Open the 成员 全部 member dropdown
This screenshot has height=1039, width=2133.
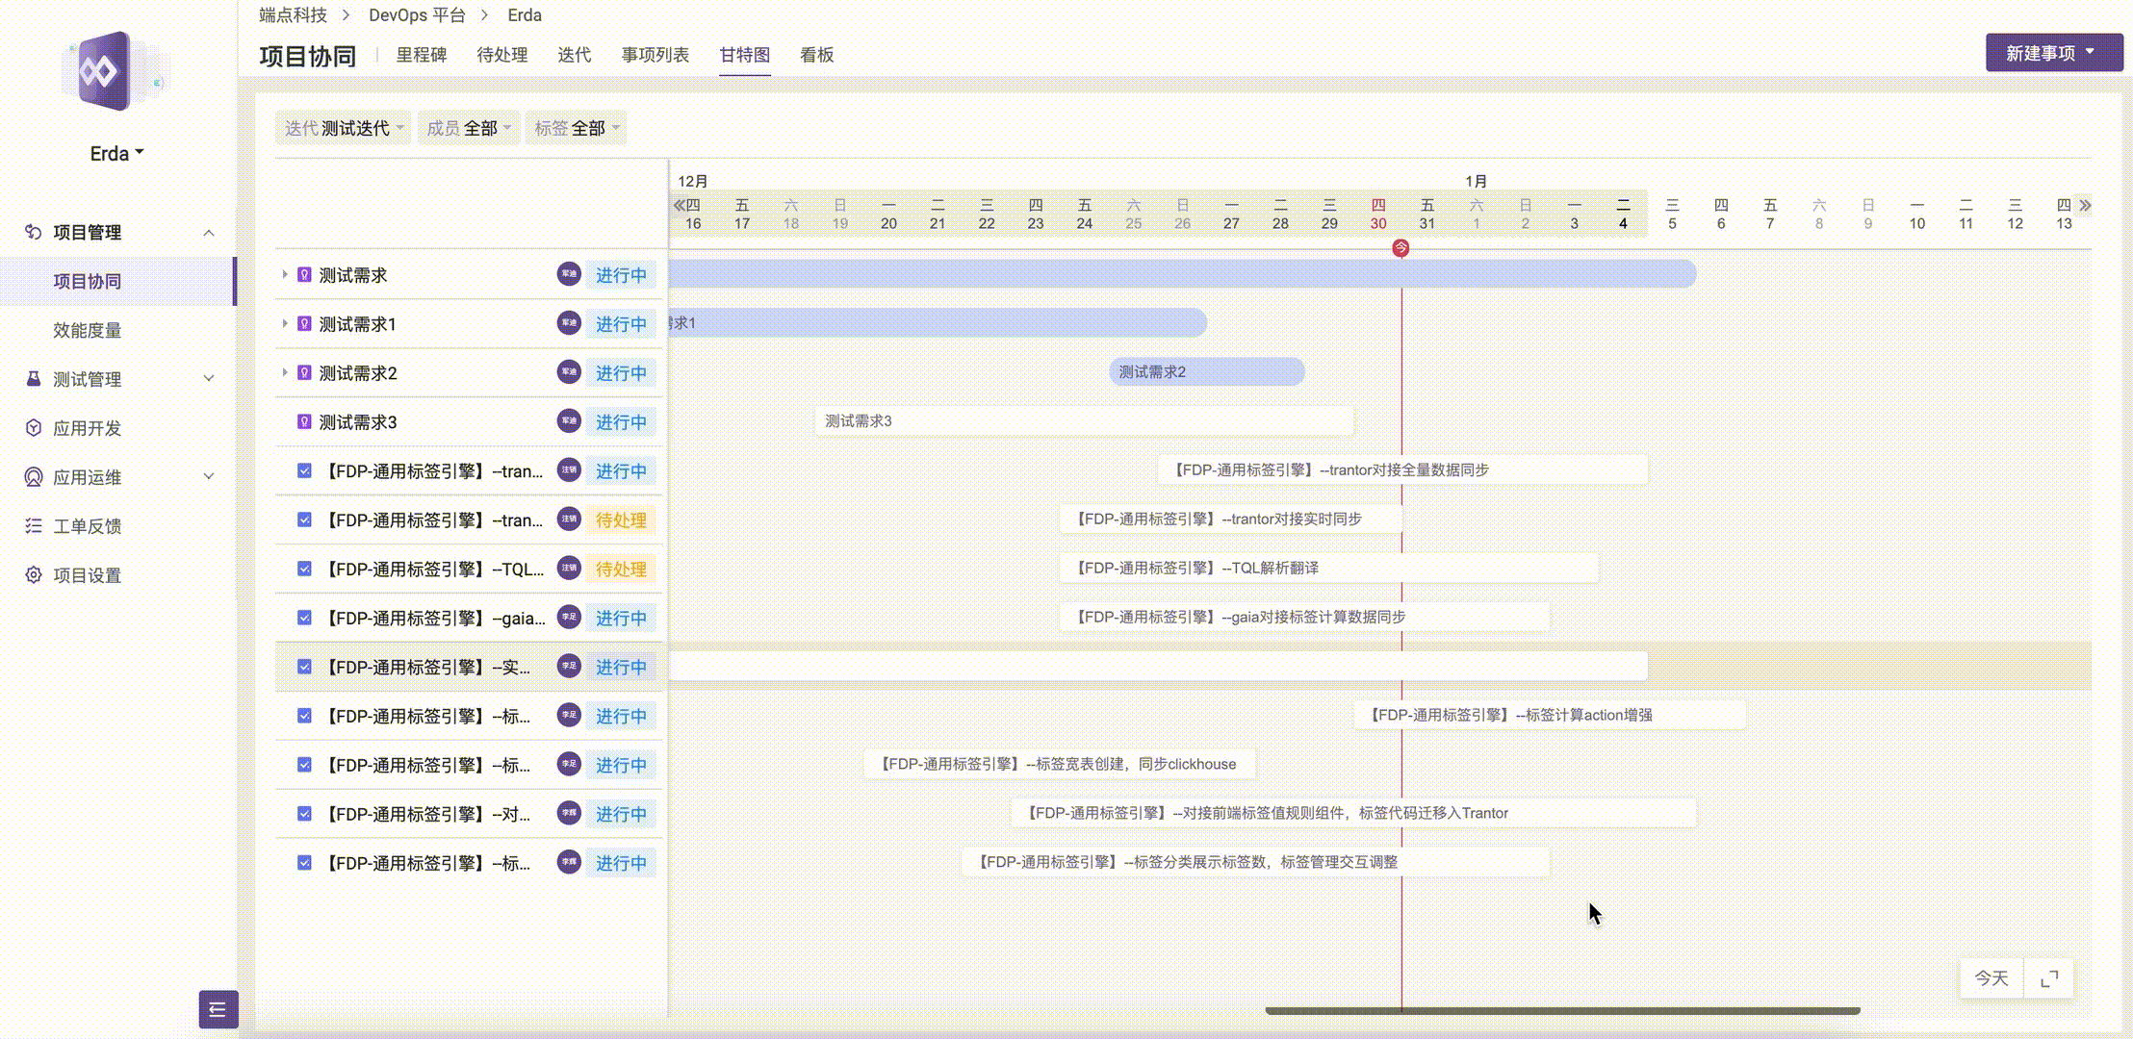point(469,126)
